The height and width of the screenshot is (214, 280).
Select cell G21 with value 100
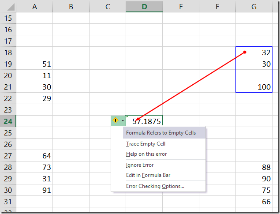click(x=254, y=87)
